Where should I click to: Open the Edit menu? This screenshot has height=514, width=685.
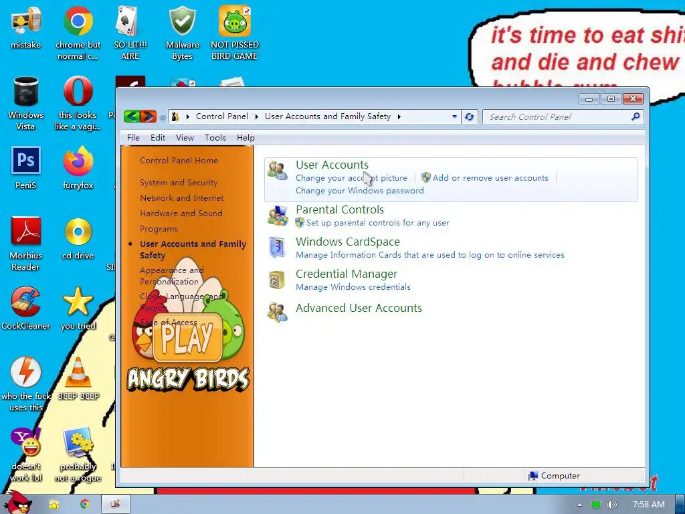[x=158, y=138]
